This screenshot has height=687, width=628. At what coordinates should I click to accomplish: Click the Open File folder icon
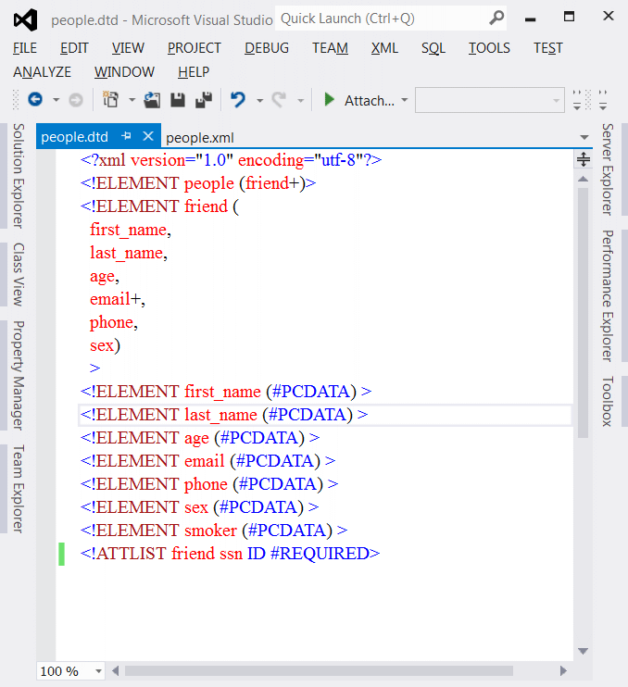152,100
